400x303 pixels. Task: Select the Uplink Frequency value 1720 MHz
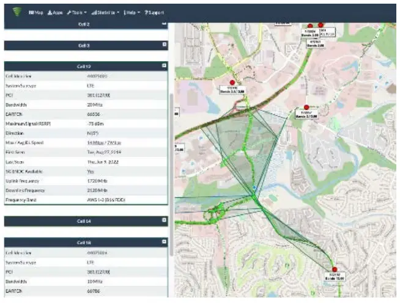coord(97,181)
